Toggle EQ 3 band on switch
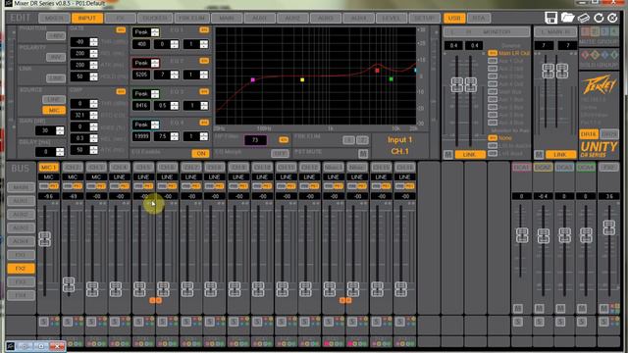 204,91
